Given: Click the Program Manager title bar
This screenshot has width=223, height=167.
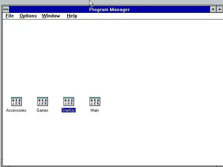Looking at the screenshot, I should tap(109, 9).
